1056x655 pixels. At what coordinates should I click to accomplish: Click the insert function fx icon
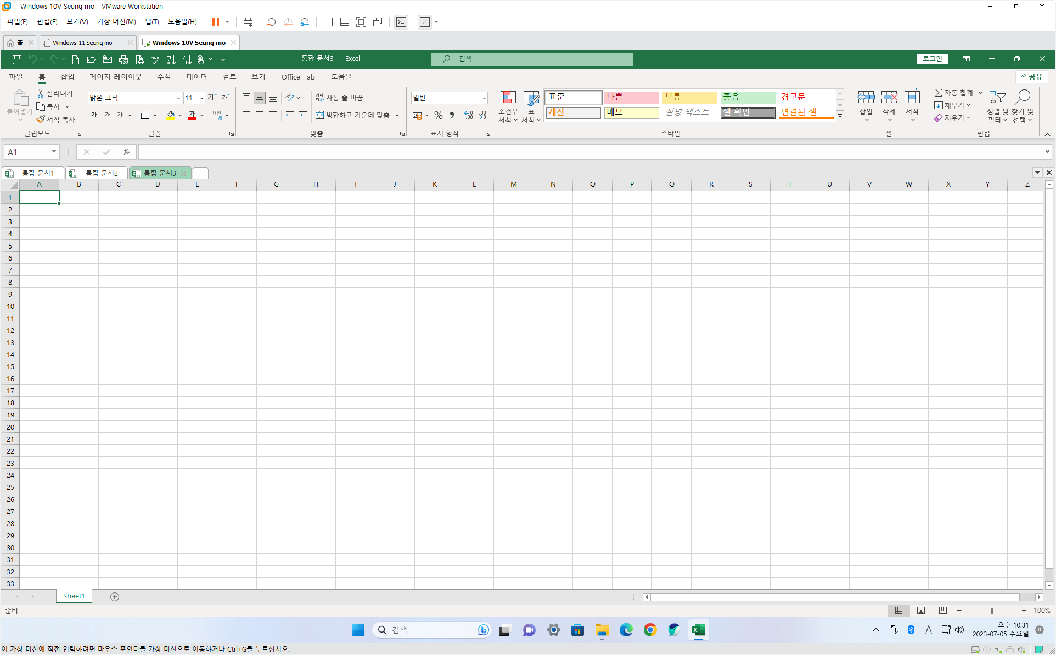pos(126,152)
